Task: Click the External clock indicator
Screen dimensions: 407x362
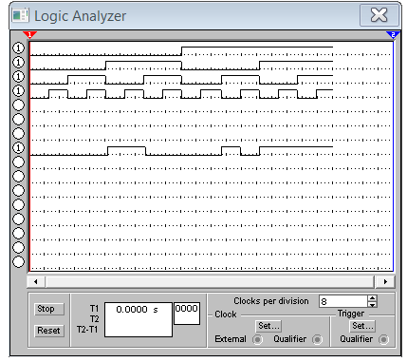Action: coord(257,339)
